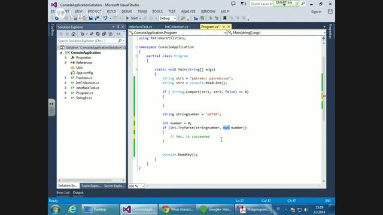
Task: Click Collapse All icon in Solution Explorer toolbar
Action: 104,34
